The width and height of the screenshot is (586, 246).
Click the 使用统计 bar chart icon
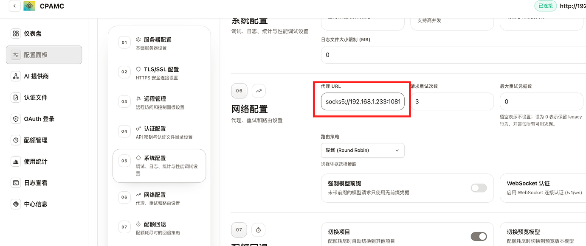point(16,162)
